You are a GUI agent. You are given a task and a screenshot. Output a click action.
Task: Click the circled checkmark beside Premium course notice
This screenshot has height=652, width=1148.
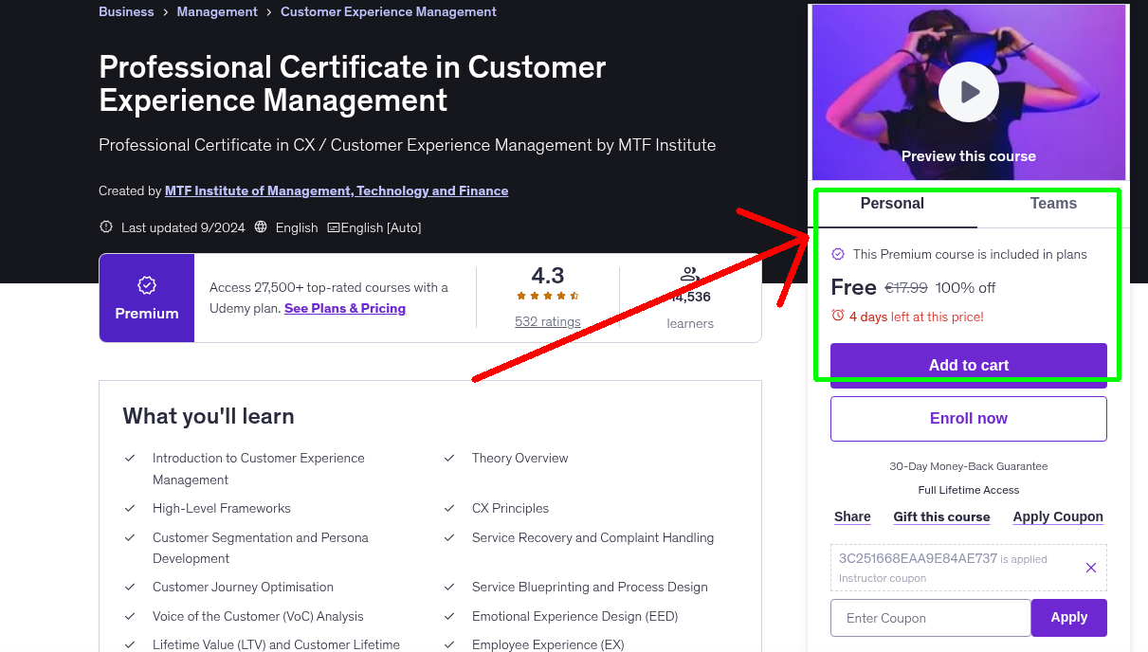pos(837,254)
